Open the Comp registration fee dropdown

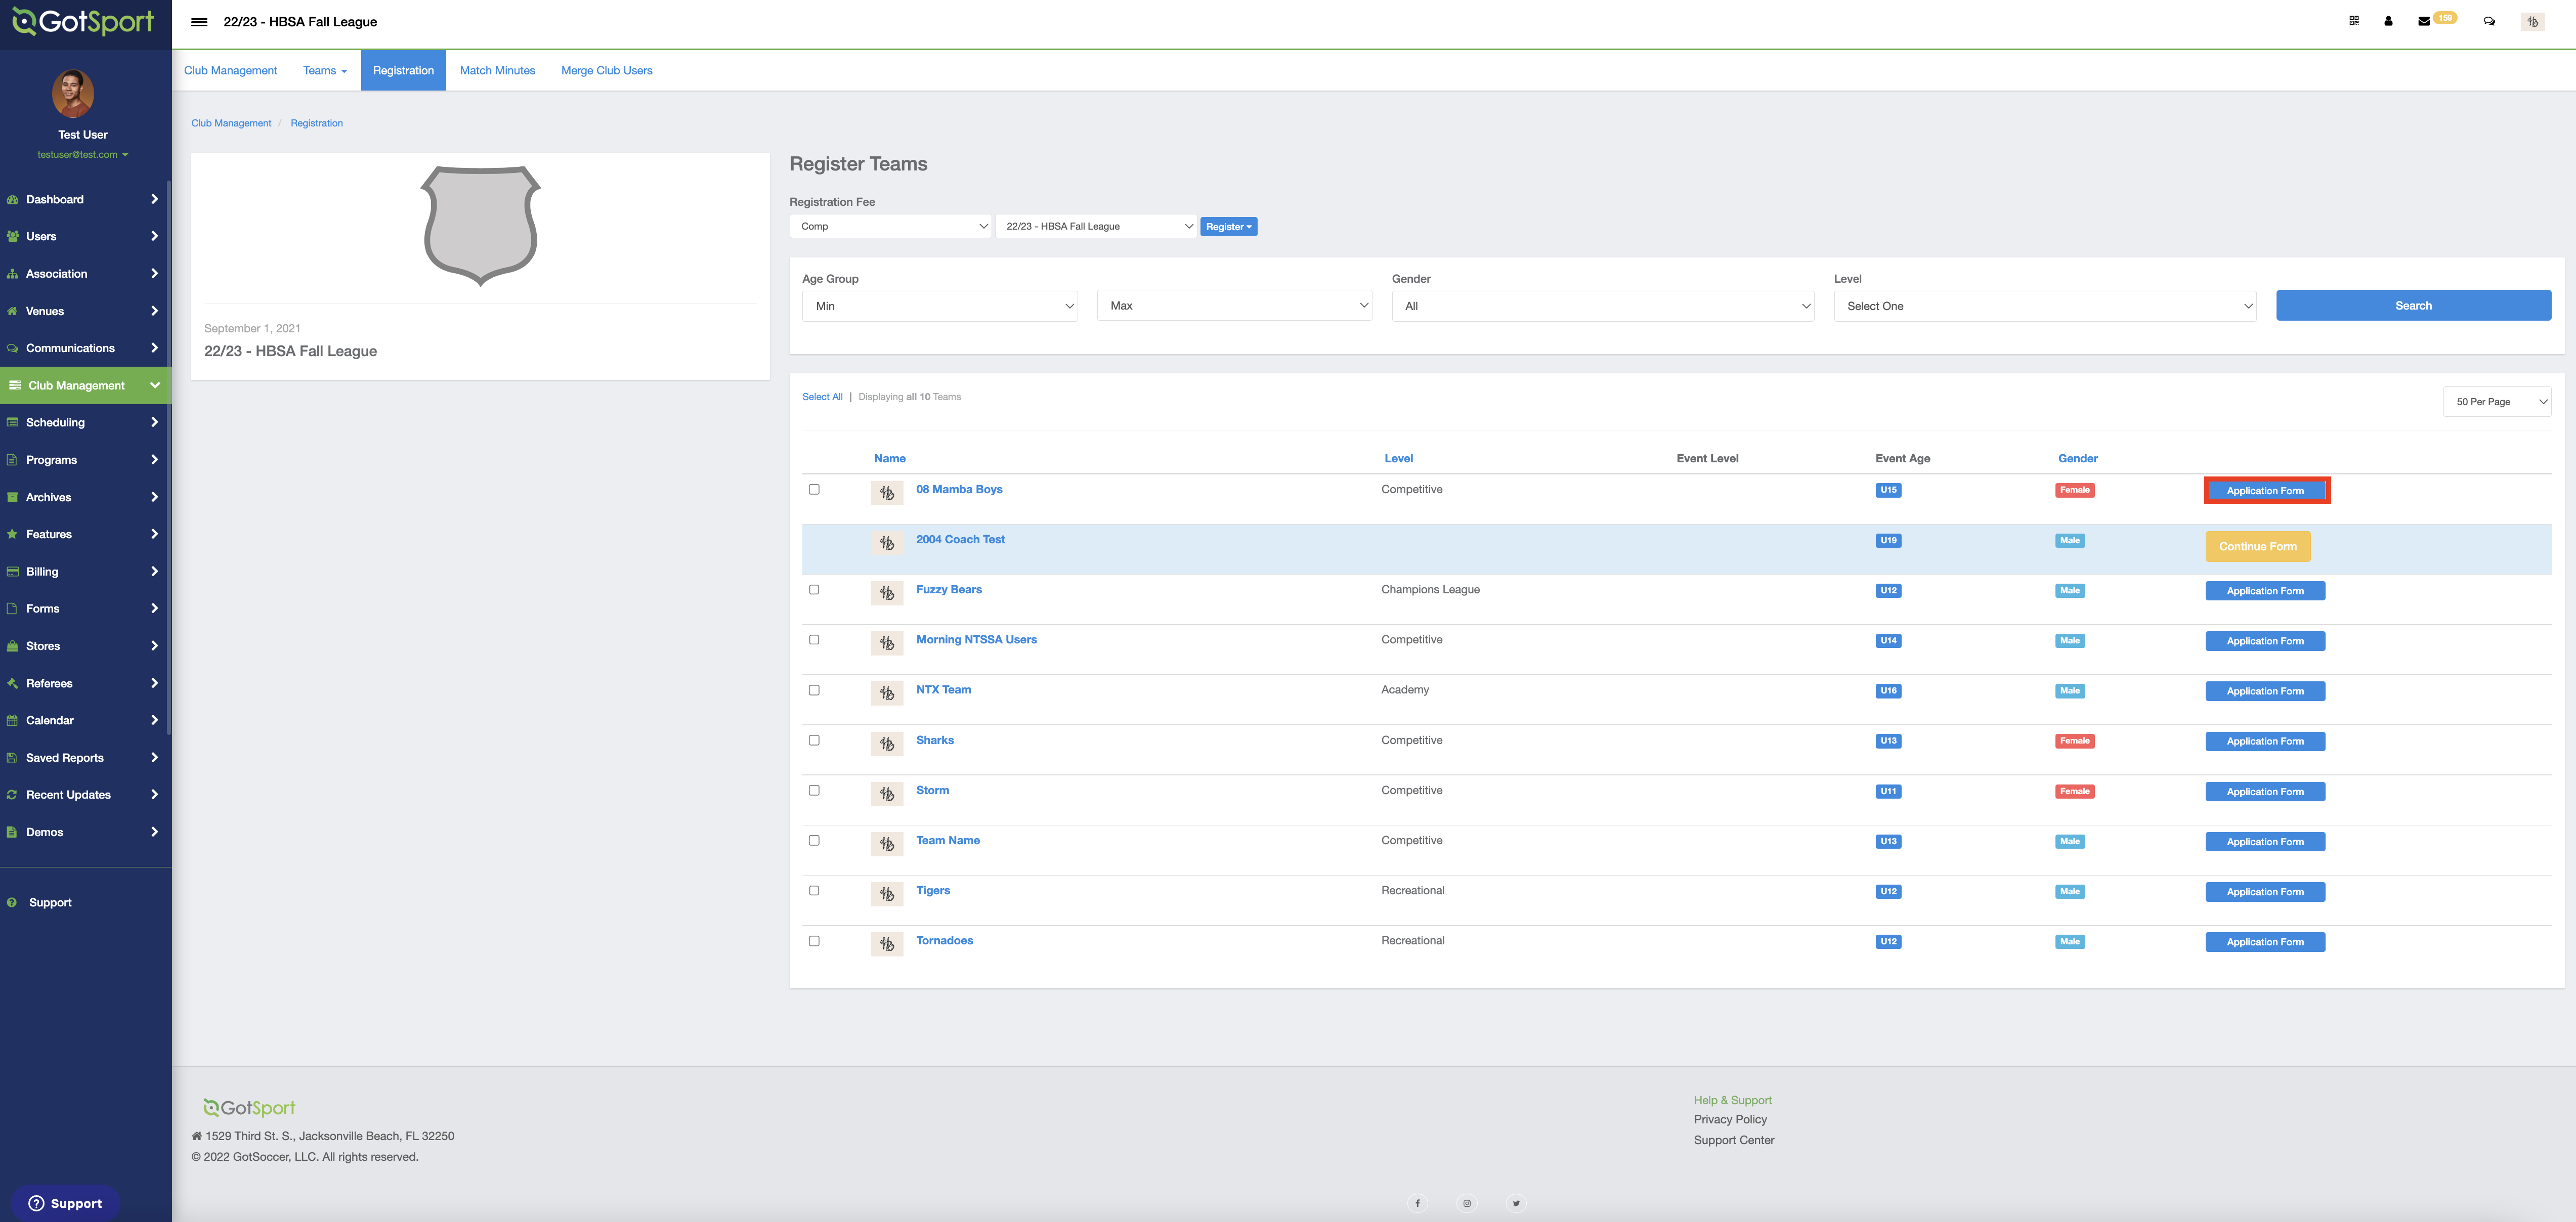890,226
